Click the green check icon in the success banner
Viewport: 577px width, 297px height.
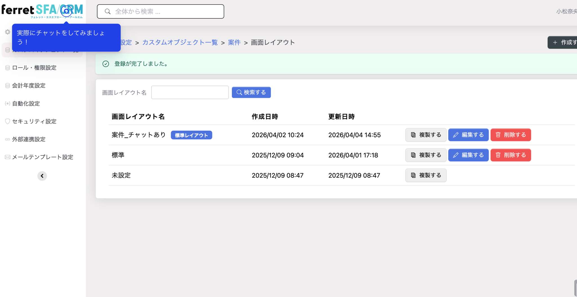tap(106, 64)
